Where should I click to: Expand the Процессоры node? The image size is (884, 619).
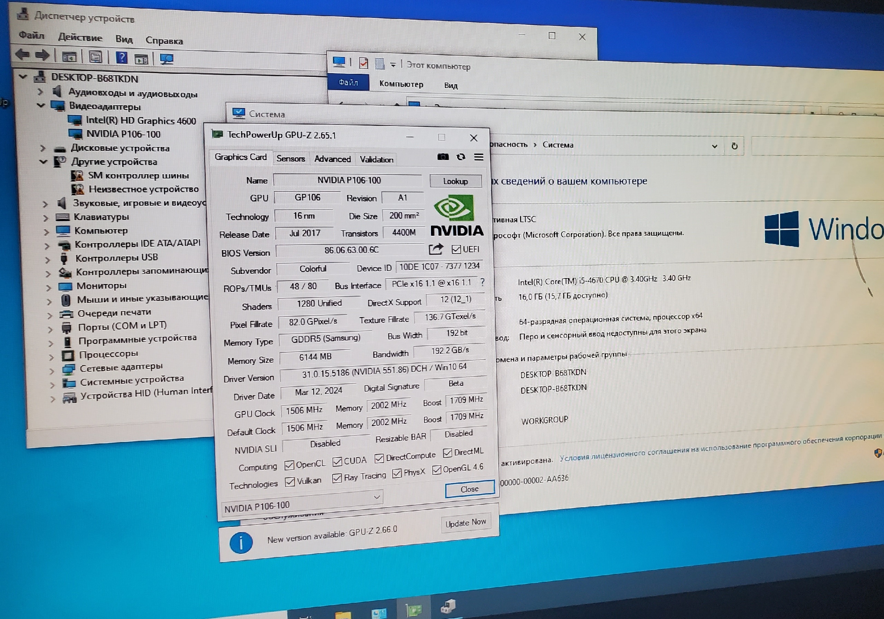[x=51, y=357]
